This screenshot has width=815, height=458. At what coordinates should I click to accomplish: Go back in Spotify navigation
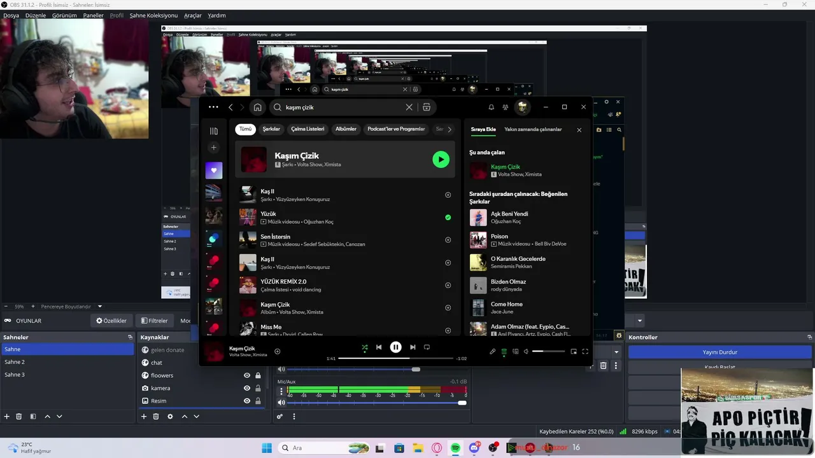click(x=230, y=108)
